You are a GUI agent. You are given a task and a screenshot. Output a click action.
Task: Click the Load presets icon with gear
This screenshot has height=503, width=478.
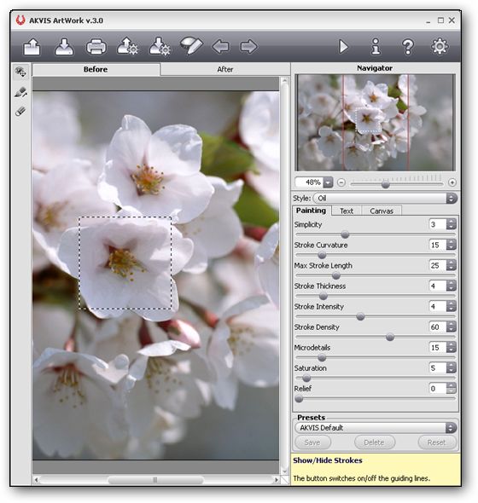coord(127,47)
